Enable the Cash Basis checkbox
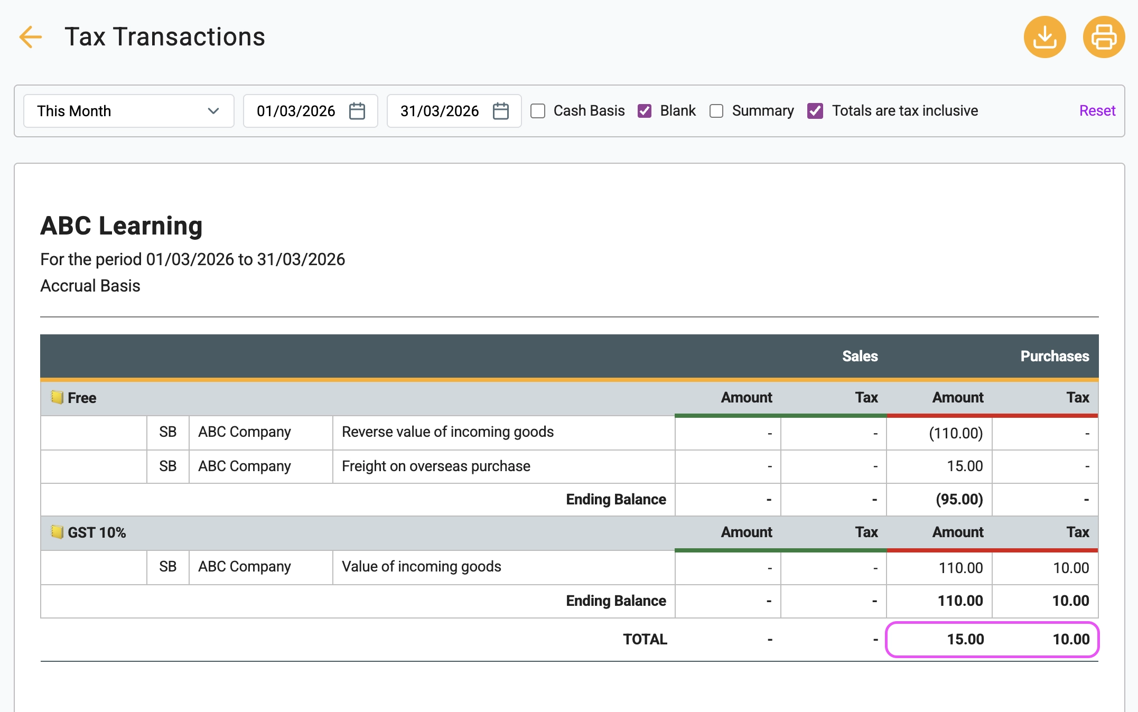Image resolution: width=1138 pixels, height=712 pixels. point(538,111)
